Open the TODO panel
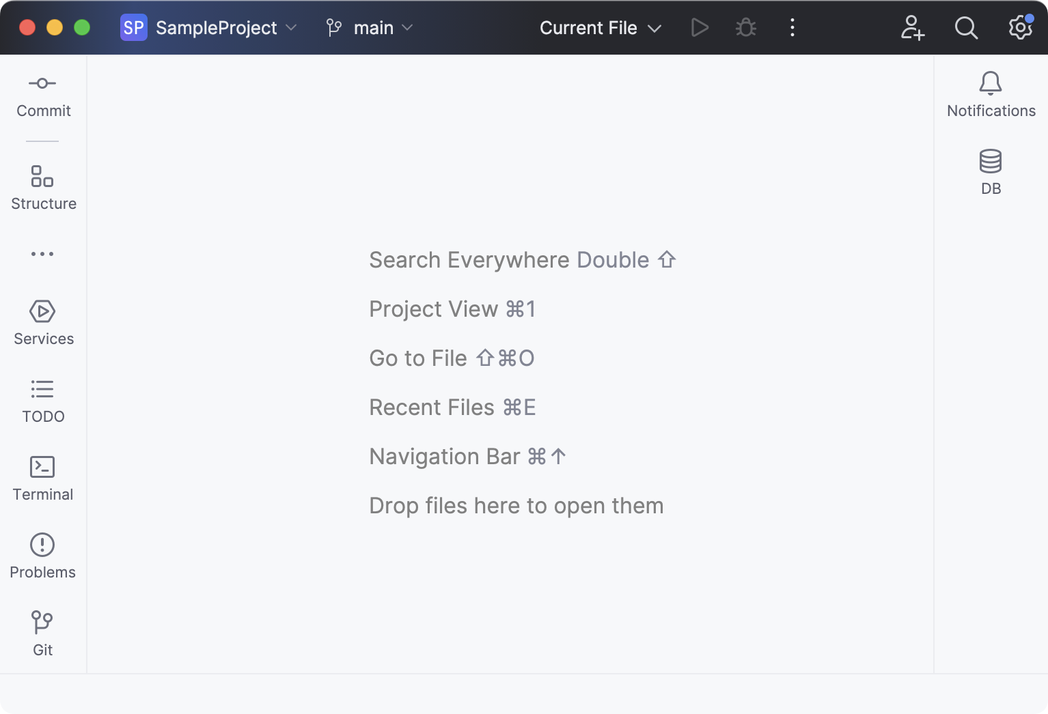 (42, 401)
